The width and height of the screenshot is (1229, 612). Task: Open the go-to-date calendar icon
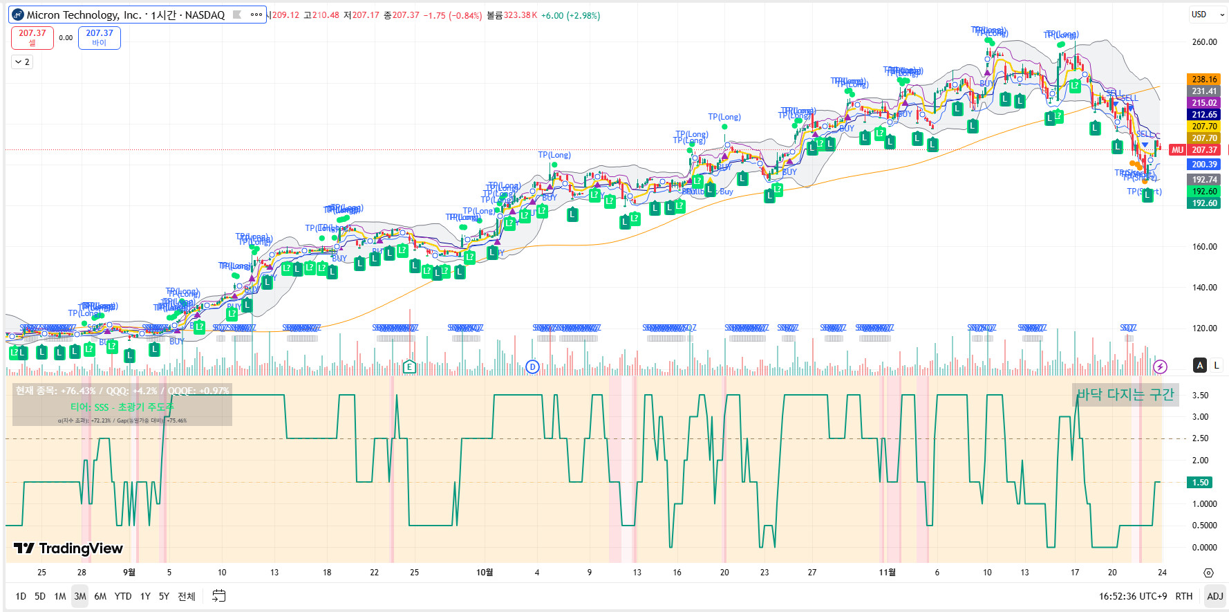(x=219, y=595)
